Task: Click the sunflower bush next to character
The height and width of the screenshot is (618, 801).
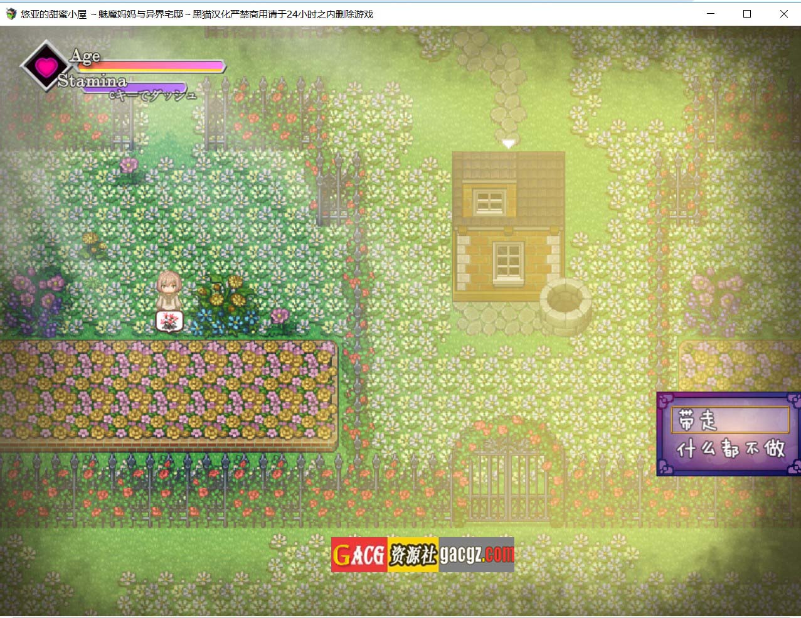Action: [225, 295]
